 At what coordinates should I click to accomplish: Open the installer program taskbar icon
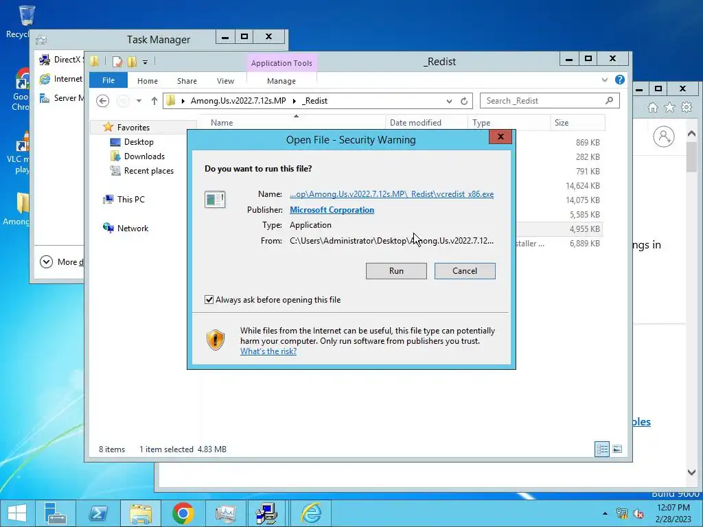(x=267, y=513)
